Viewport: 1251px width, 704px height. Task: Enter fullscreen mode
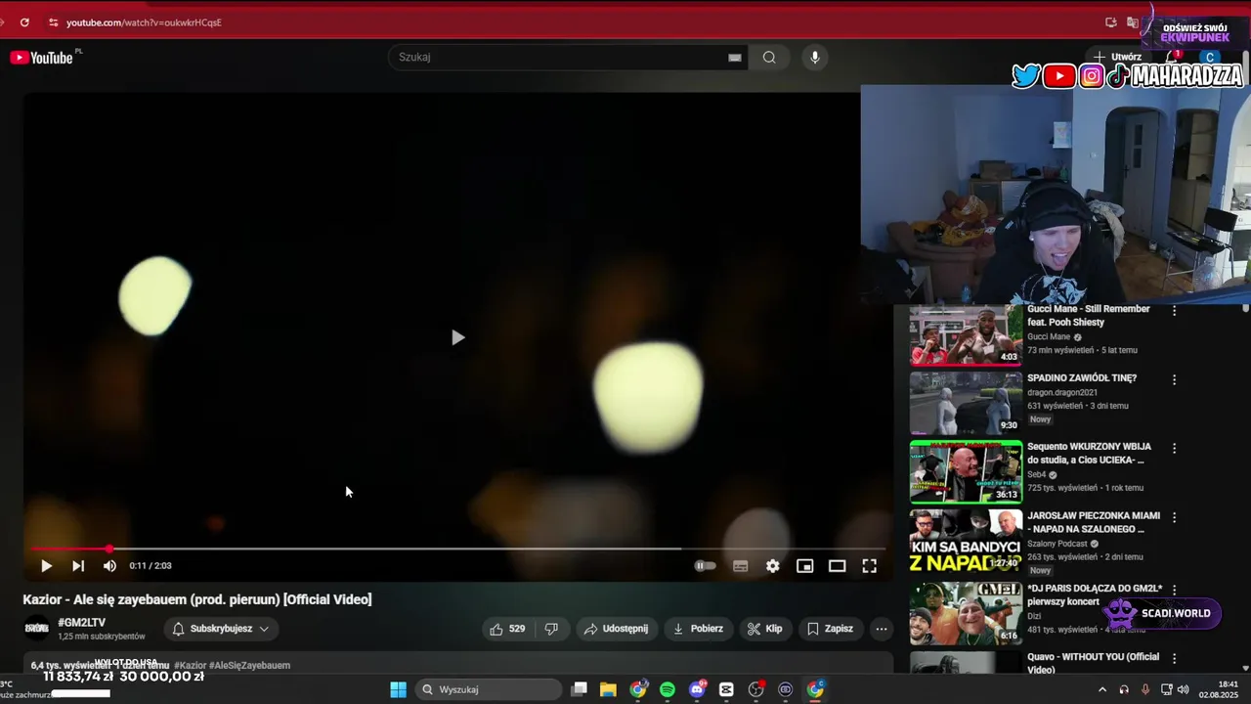point(870,566)
